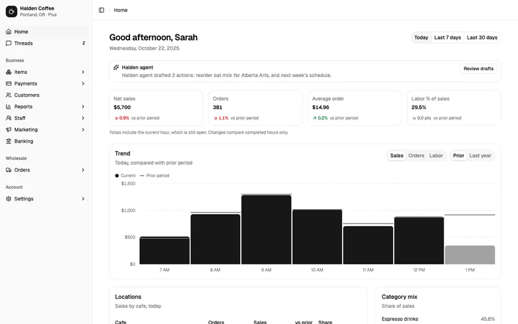Screen dimensions: 518x324
Task: Click the Halden Coffee account switcher
Action: (x=46, y=11)
